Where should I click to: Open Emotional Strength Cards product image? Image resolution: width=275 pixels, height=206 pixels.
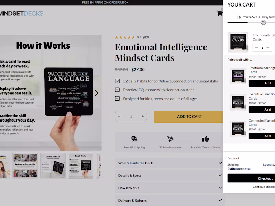pyautogui.click(x=238, y=76)
